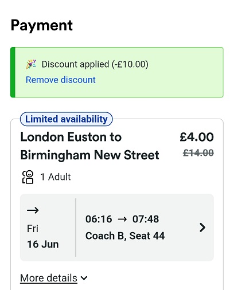Click the crossed-out £14.00 original price
The width and height of the screenshot is (234, 290).
point(198,153)
